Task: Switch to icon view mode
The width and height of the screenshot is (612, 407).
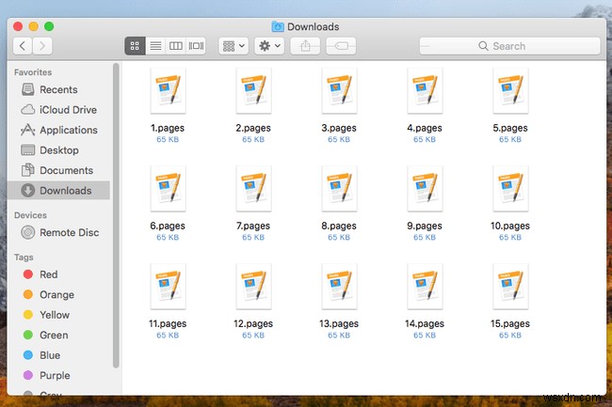Action: tap(135, 45)
